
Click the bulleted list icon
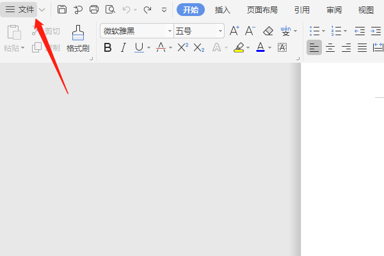point(314,31)
